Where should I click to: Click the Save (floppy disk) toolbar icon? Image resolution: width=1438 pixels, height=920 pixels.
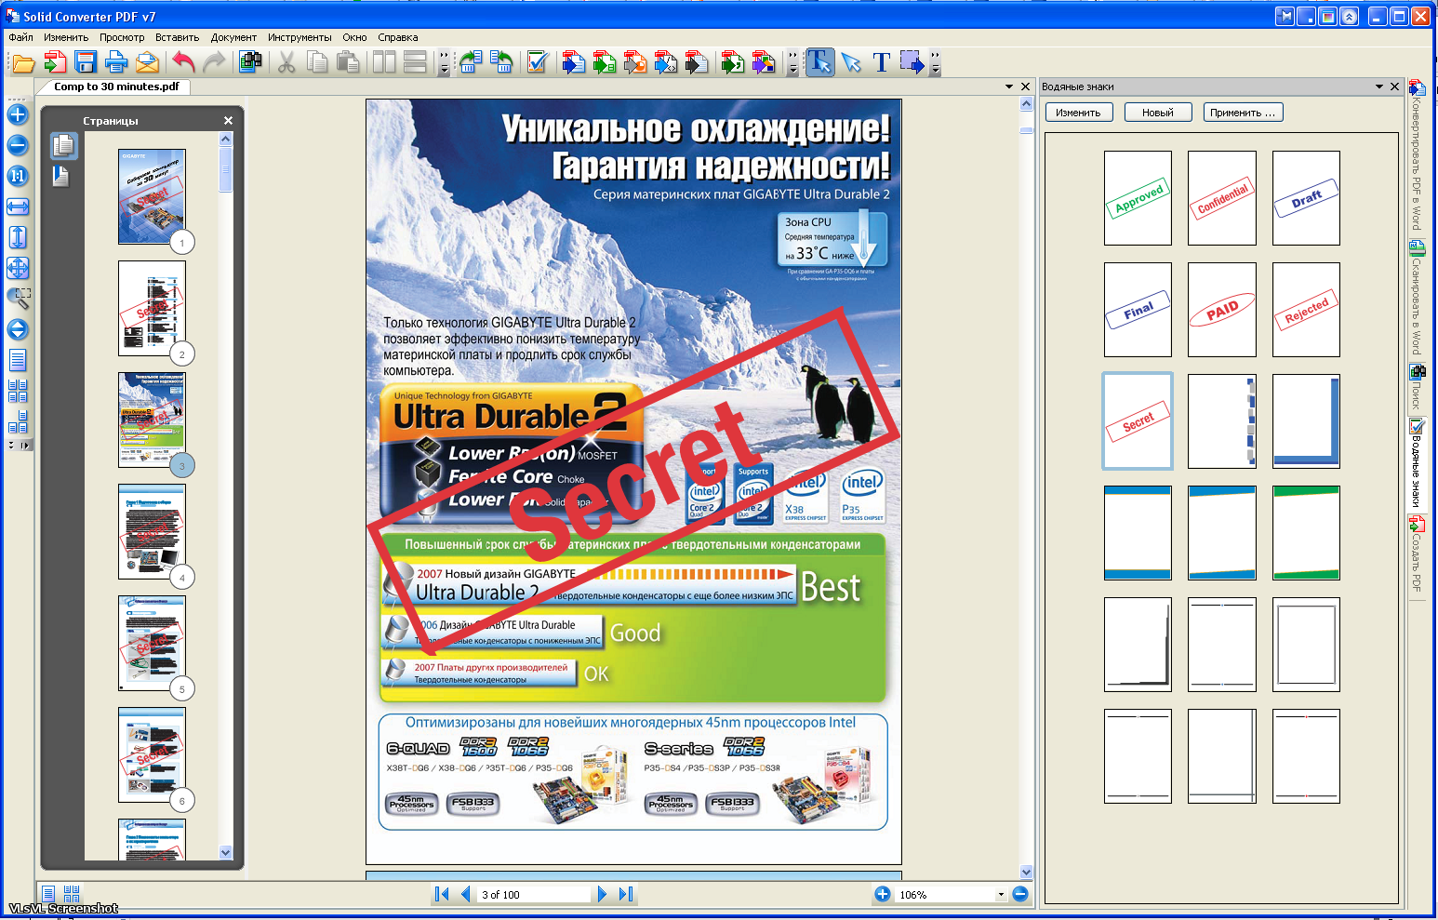[x=86, y=62]
